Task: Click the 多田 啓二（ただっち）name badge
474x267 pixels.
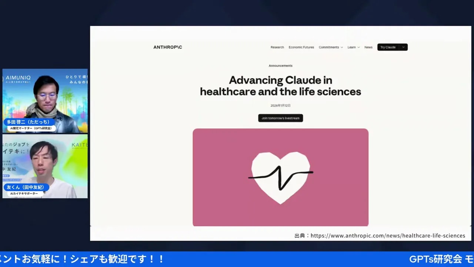Action: 29,122
